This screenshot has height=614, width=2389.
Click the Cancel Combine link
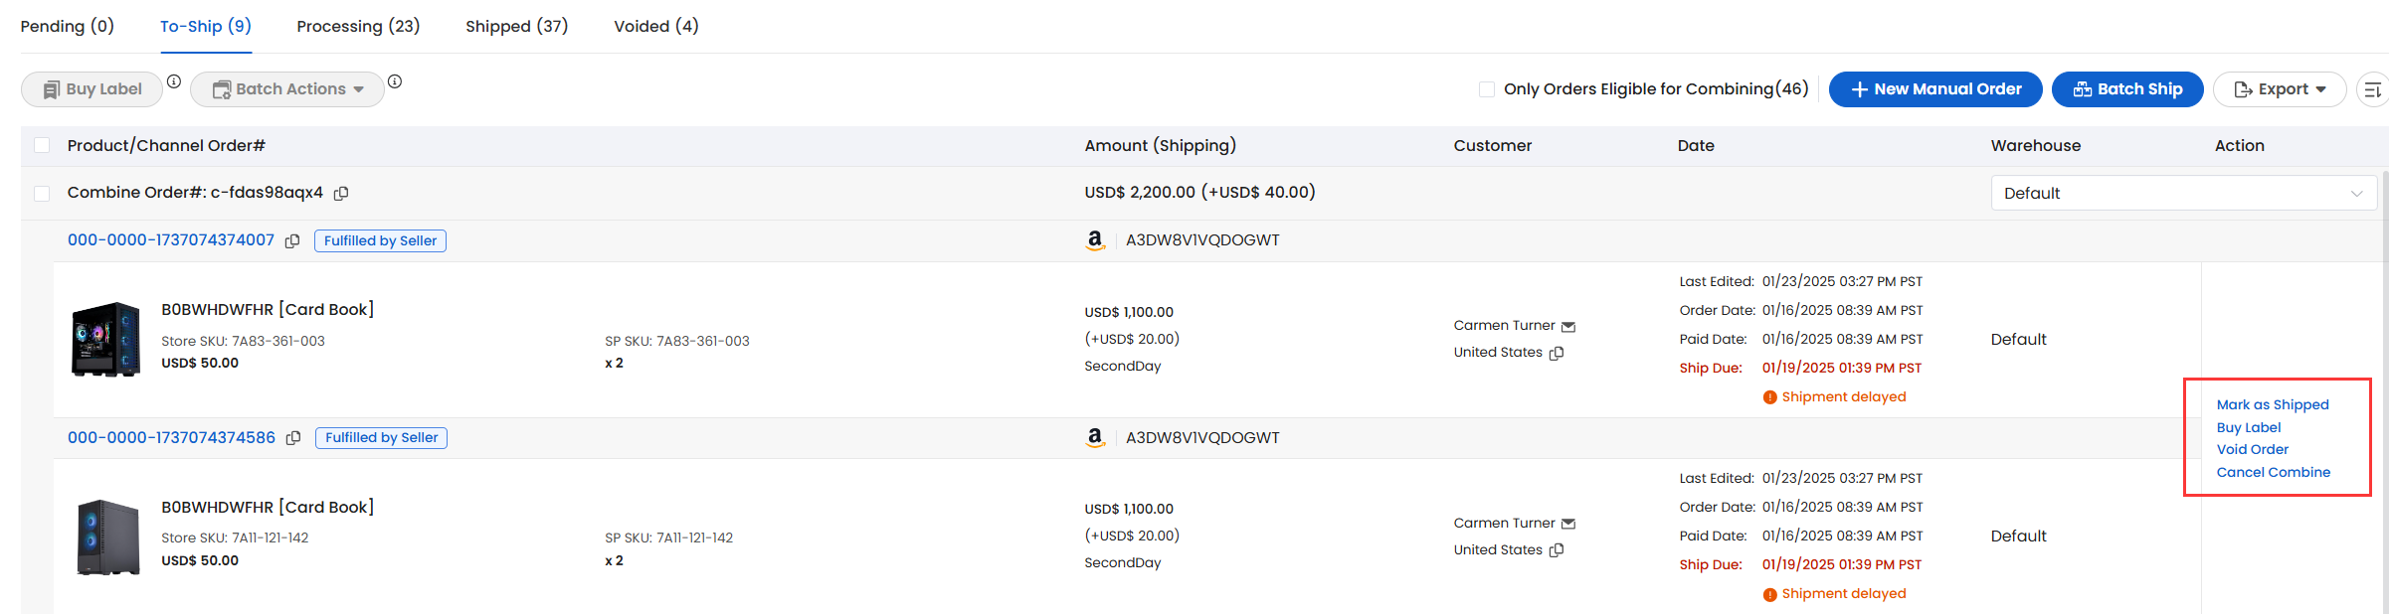pos(2274,472)
